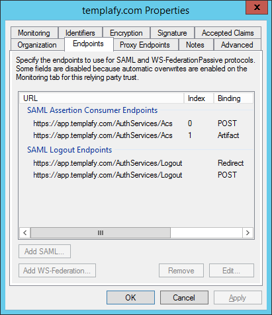Click the horizontal scrollbar thumb

[x=101, y=232]
